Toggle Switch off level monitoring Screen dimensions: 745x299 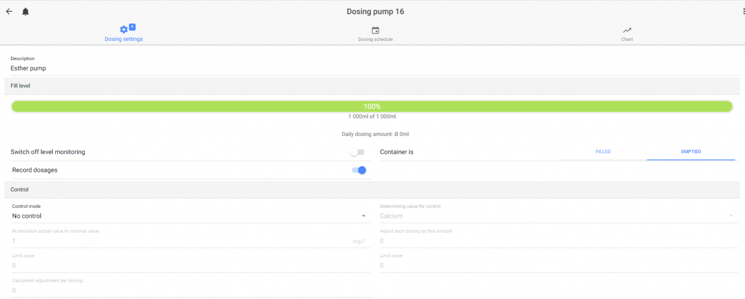point(357,152)
